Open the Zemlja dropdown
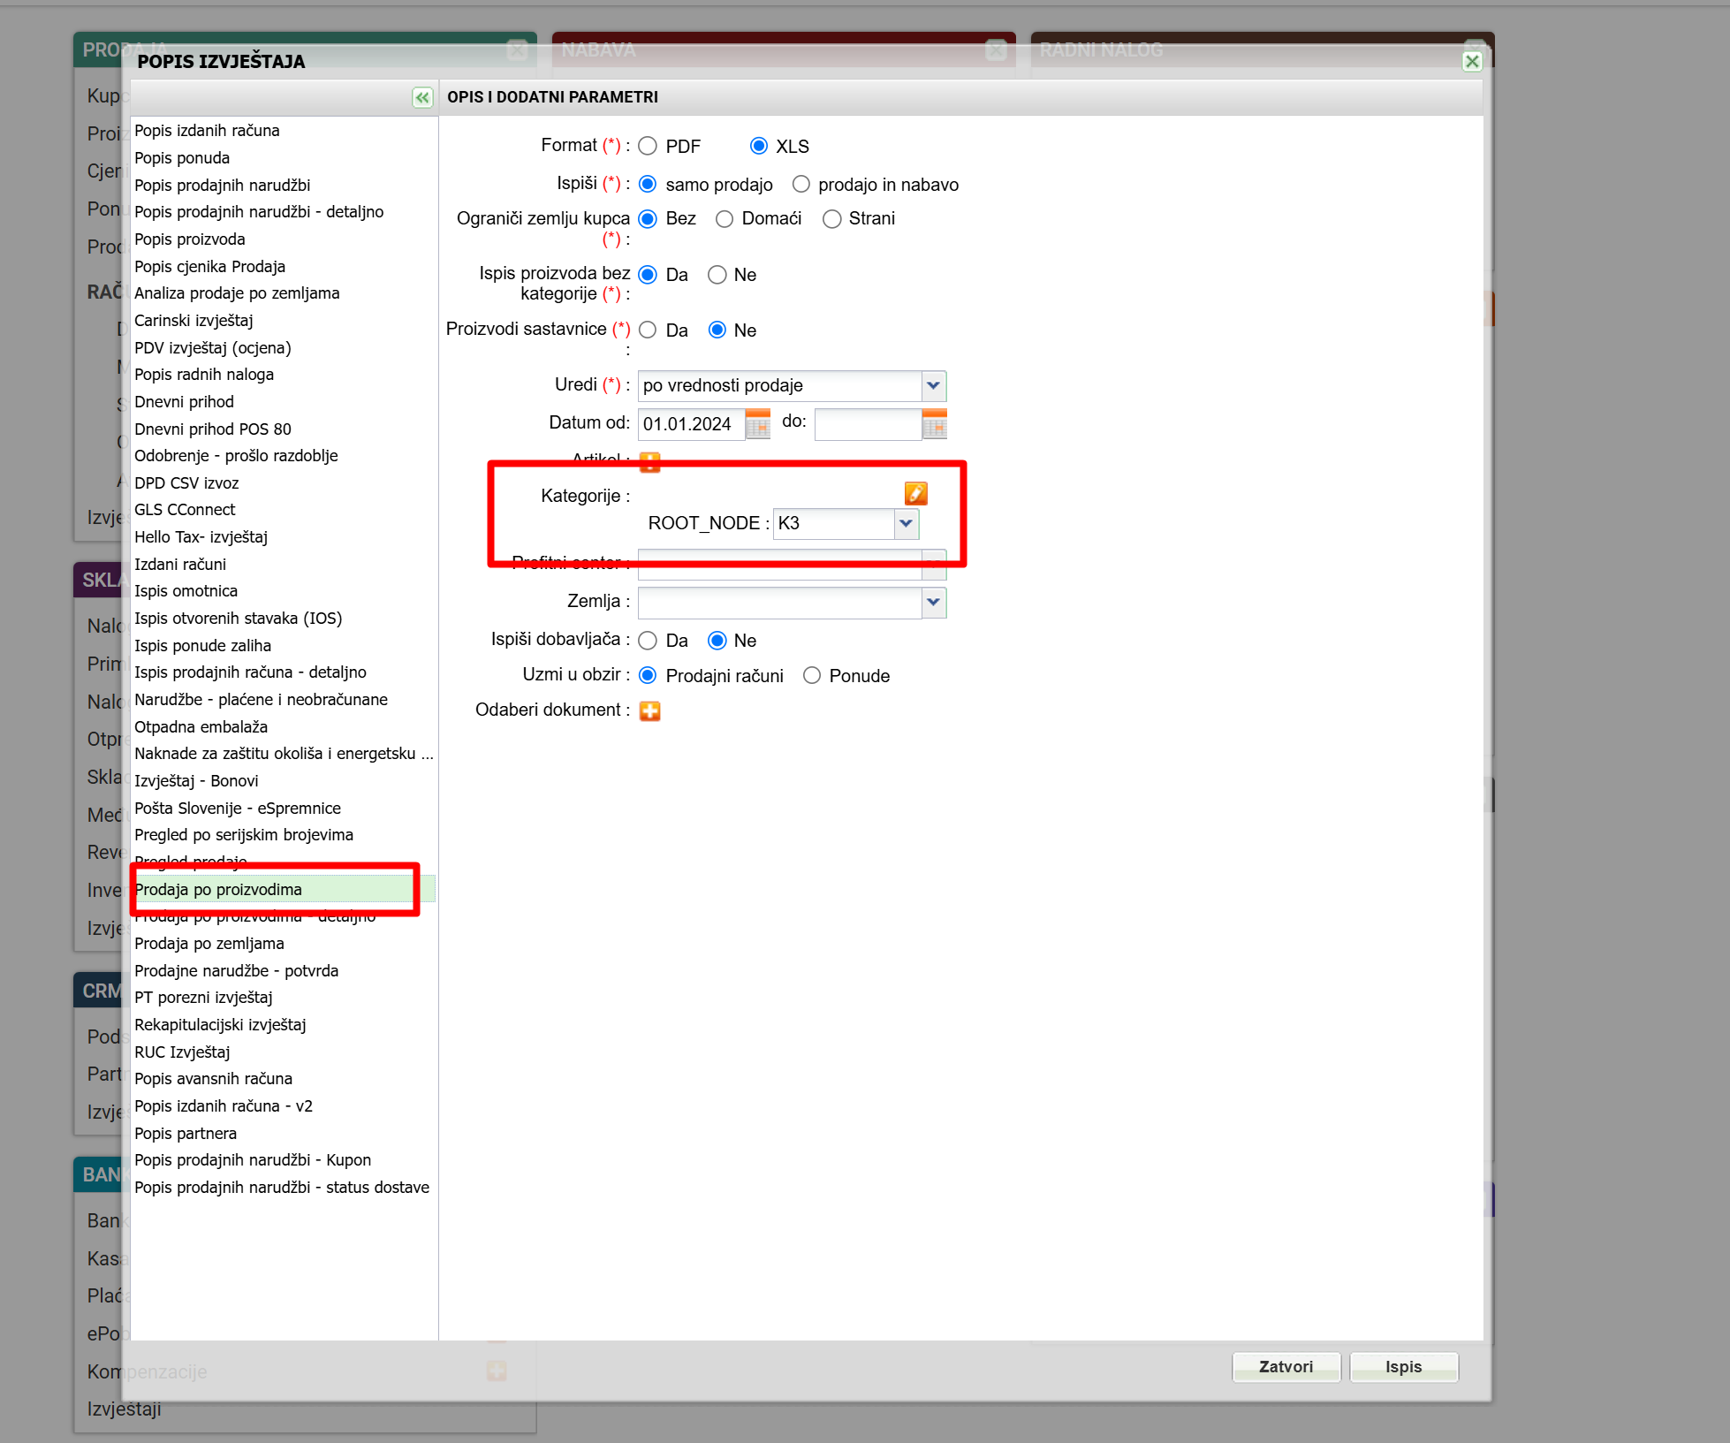The height and width of the screenshot is (1443, 1730). pyautogui.click(x=933, y=602)
